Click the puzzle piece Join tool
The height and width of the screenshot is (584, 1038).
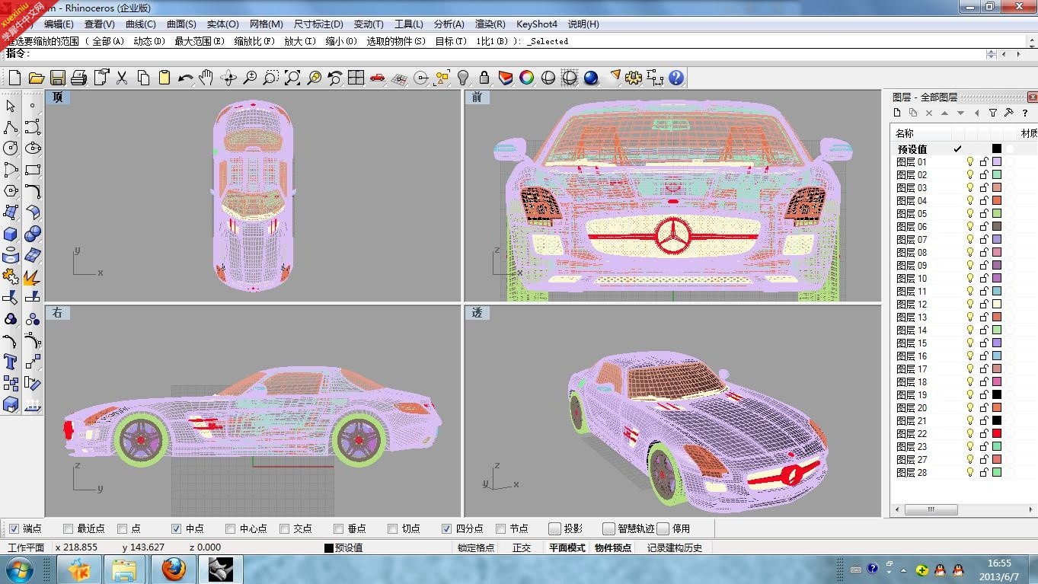(11, 276)
